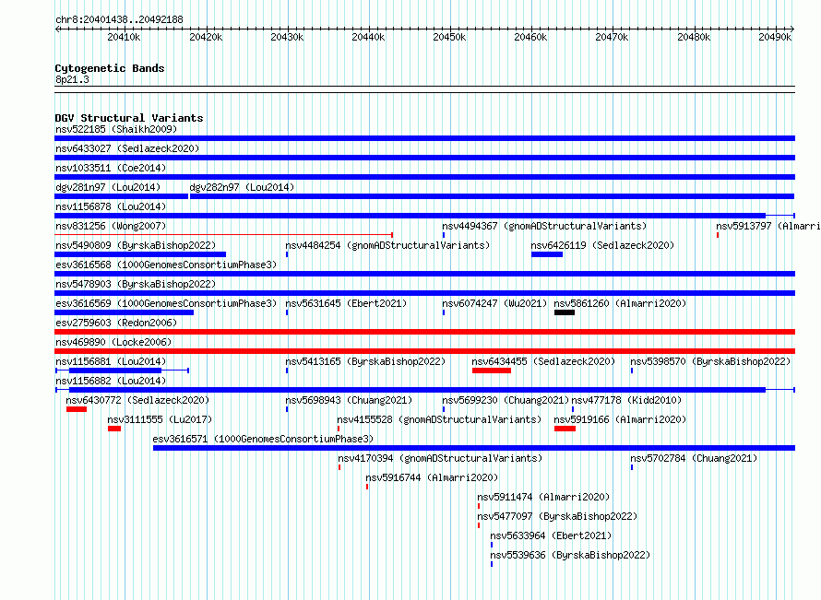
Task: Click the nsv6433027 (Sedlazeck2020) variant label
Action: pos(127,148)
